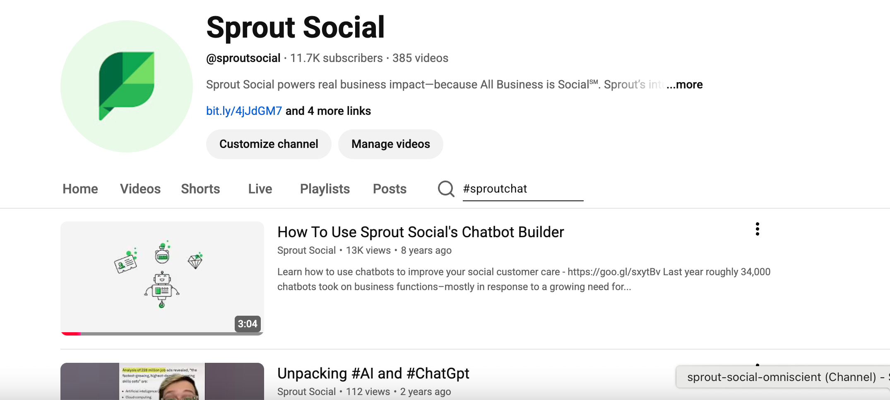Click the Customize channel button

point(268,144)
